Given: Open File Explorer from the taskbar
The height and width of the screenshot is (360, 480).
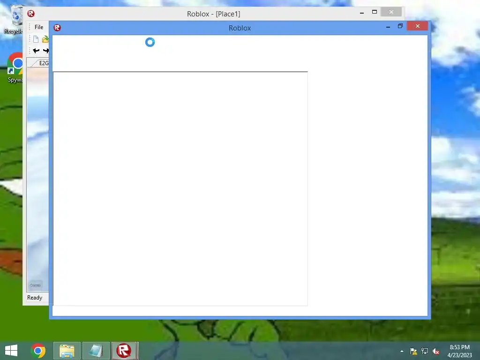Looking at the screenshot, I should click(67, 351).
